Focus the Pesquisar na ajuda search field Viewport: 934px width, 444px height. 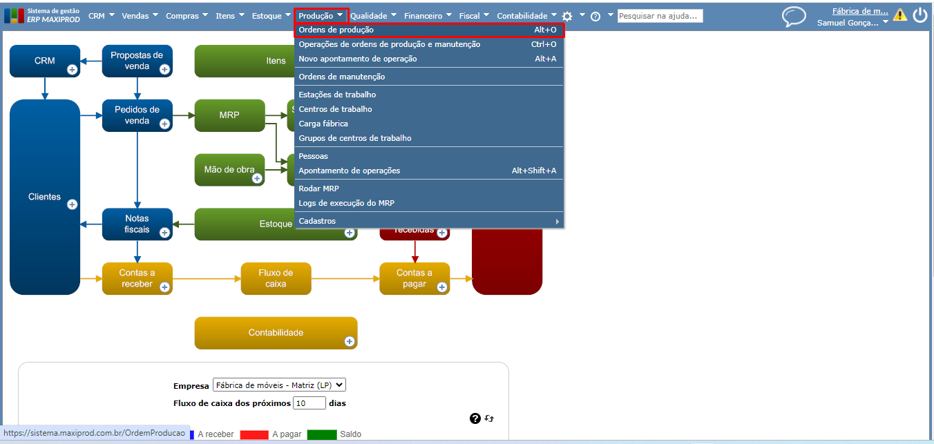click(x=660, y=15)
